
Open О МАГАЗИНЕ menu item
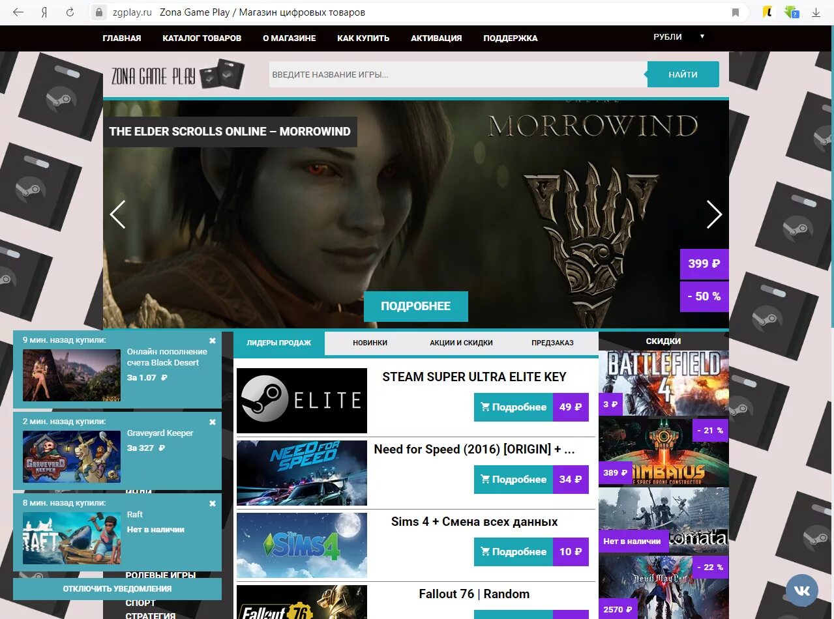click(x=290, y=38)
